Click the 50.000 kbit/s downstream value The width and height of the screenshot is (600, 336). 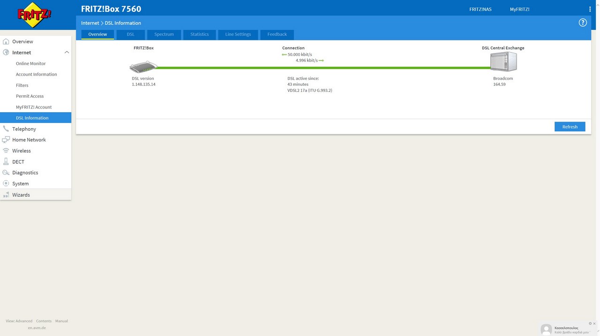(x=300, y=54)
